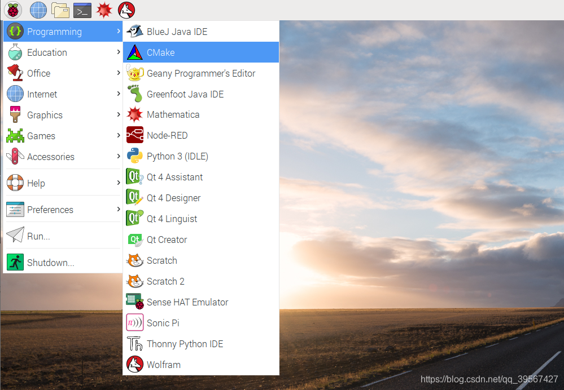Click the Qt 4 Assistant icon

135,177
